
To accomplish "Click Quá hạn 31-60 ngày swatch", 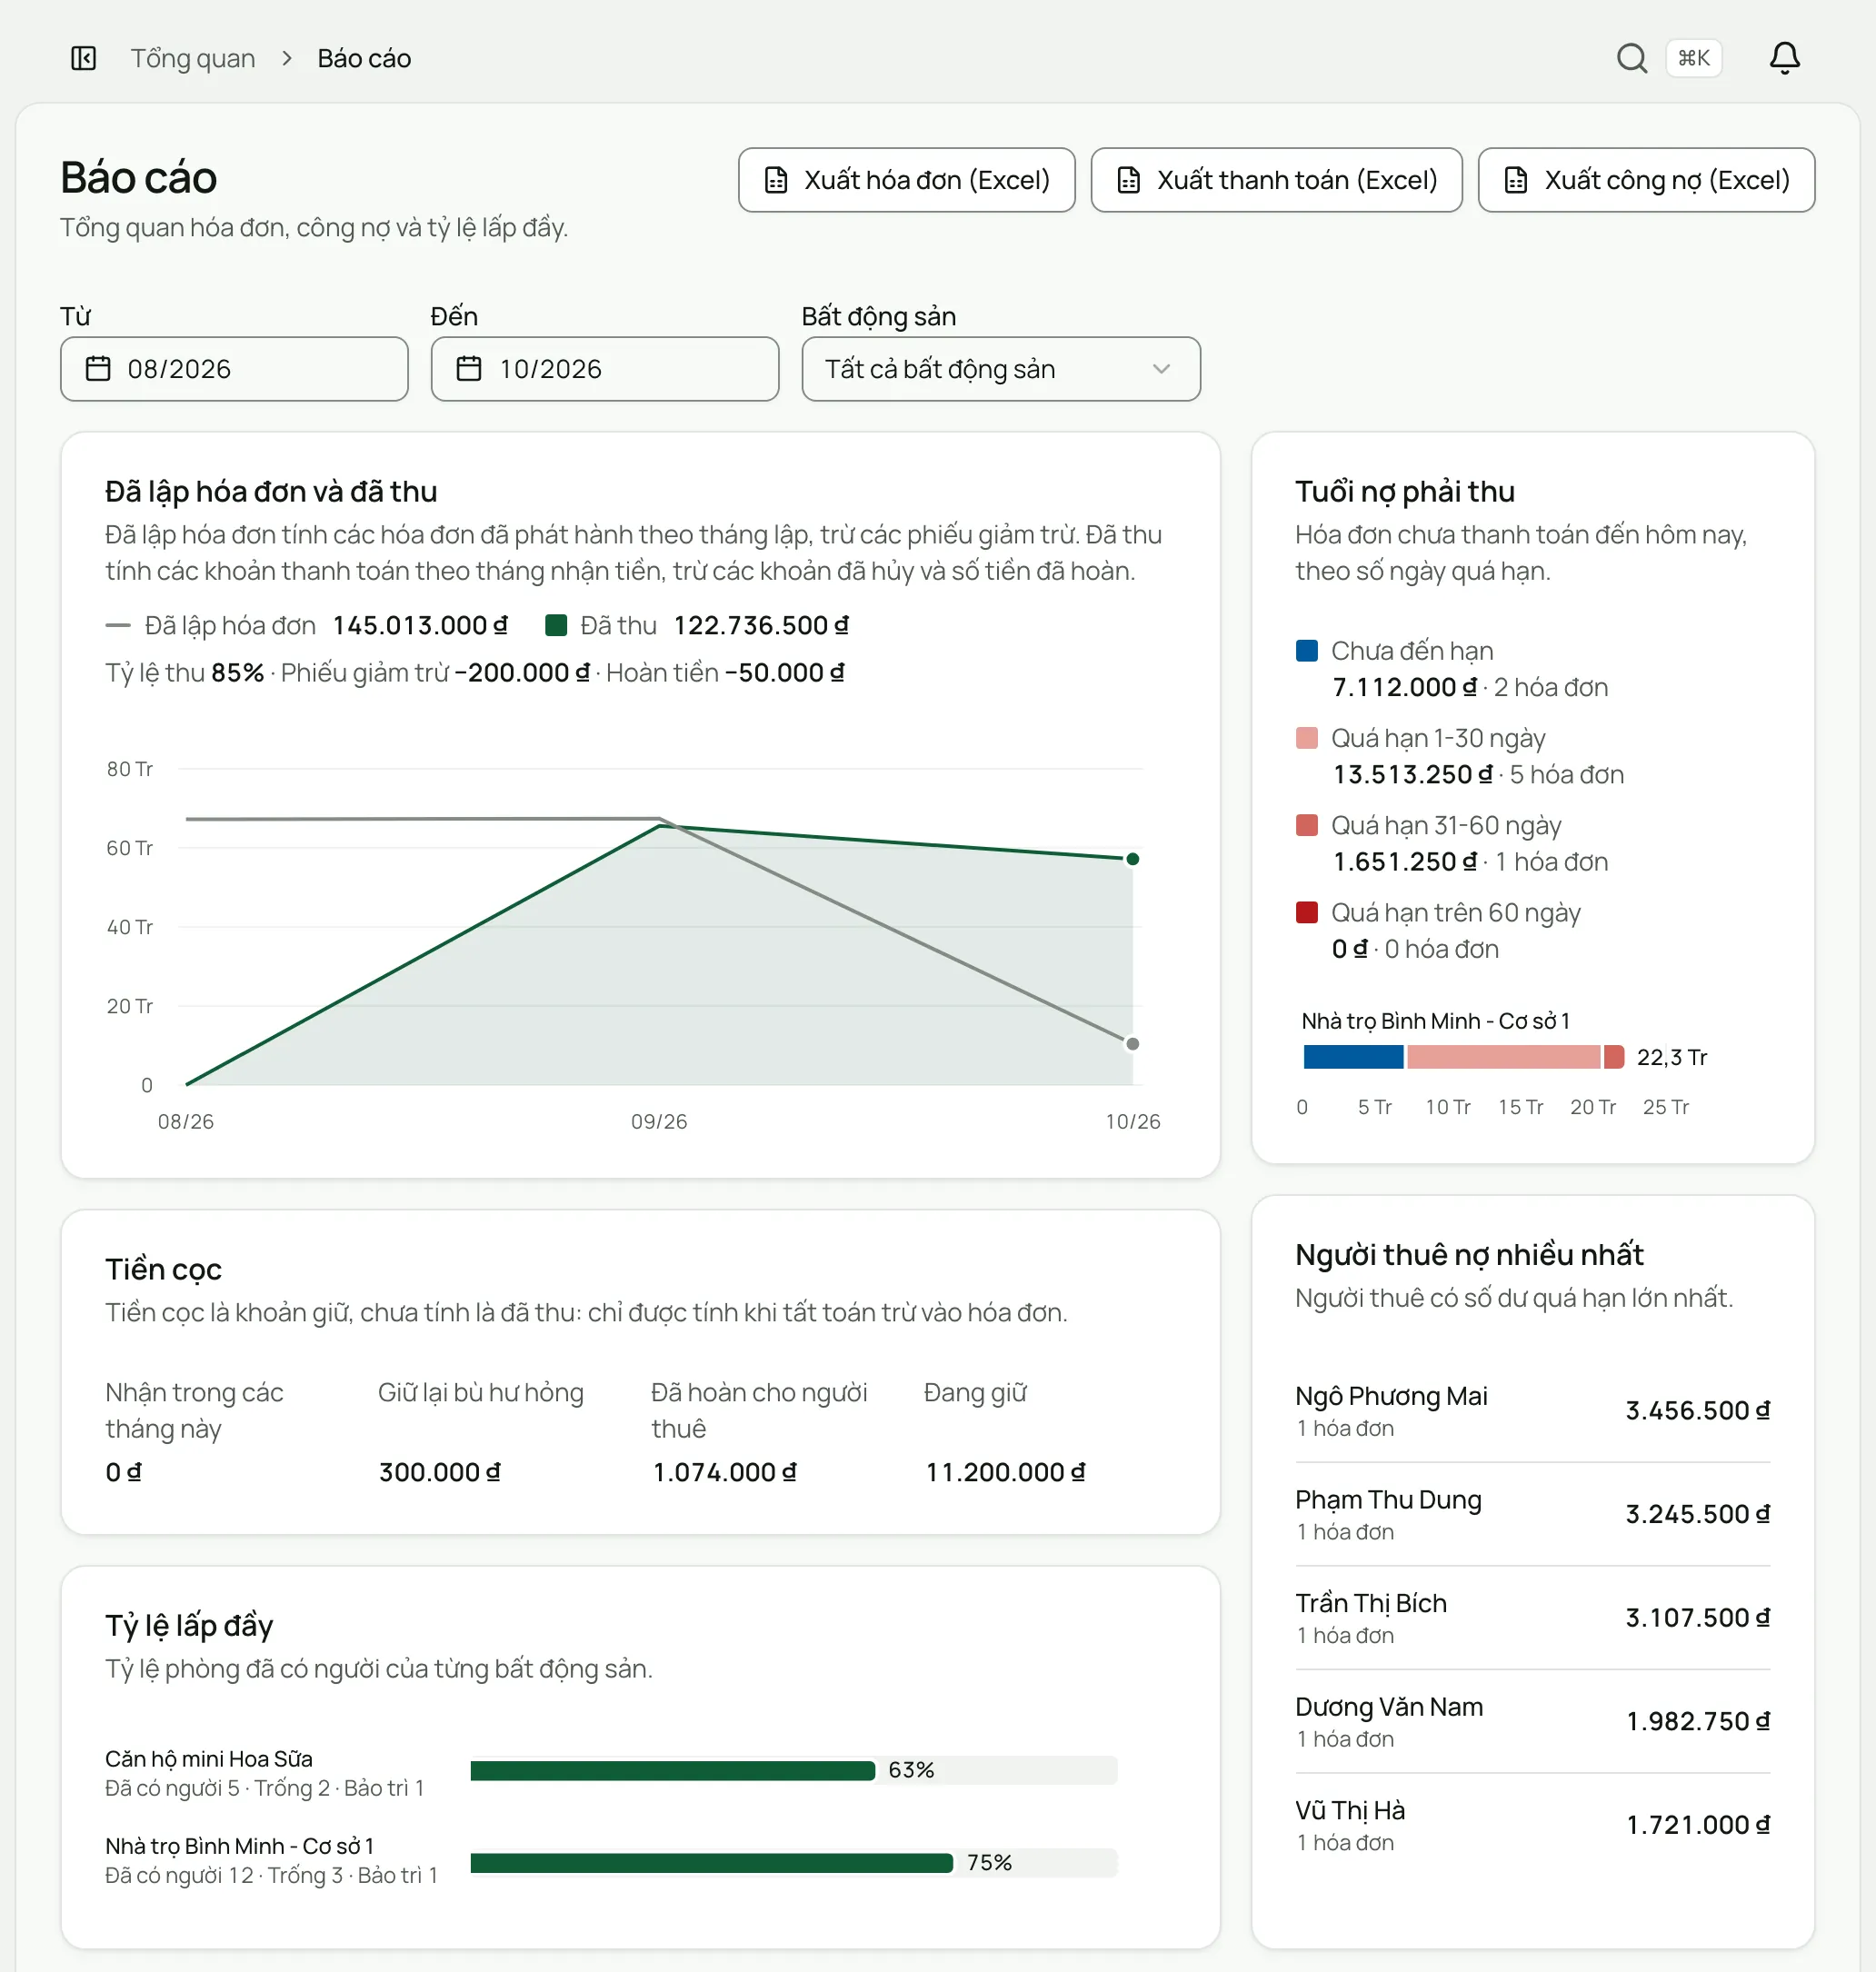I will coord(1306,825).
